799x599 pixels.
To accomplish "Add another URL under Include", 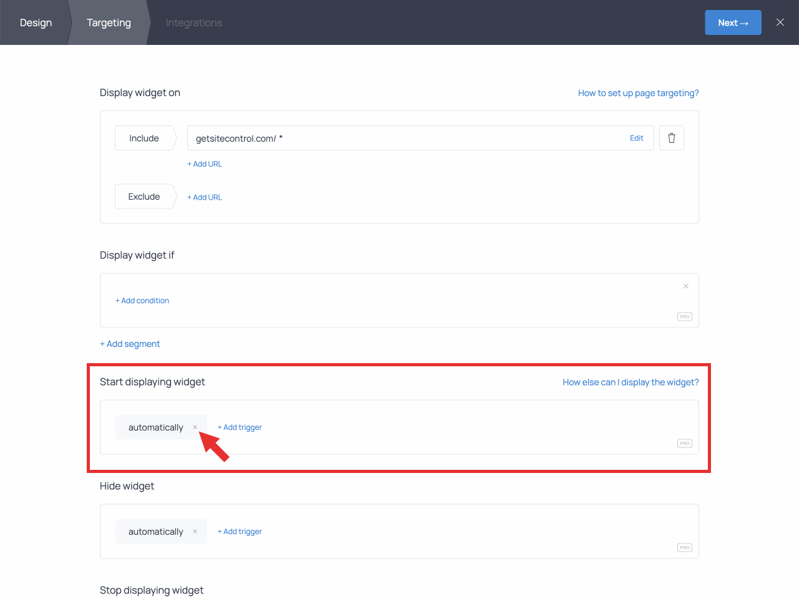I will point(205,163).
